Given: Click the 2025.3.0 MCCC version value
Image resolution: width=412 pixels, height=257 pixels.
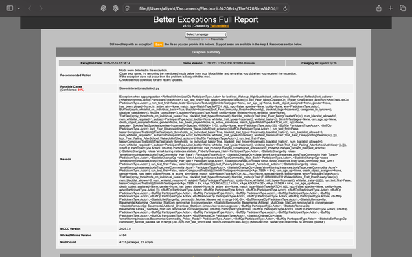Looking at the screenshot, I should coord(125,229).
